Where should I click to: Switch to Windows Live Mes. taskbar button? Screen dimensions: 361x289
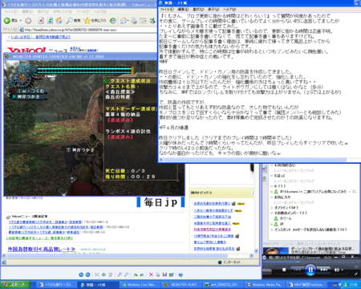pos(140,285)
